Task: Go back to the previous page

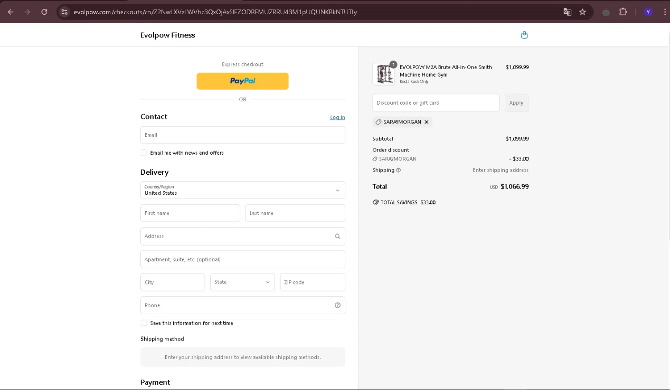Action: pos(11,12)
